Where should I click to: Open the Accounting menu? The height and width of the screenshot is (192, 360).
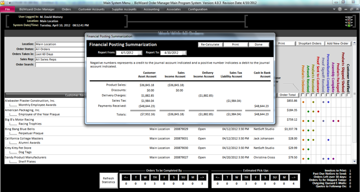(151, 9)
